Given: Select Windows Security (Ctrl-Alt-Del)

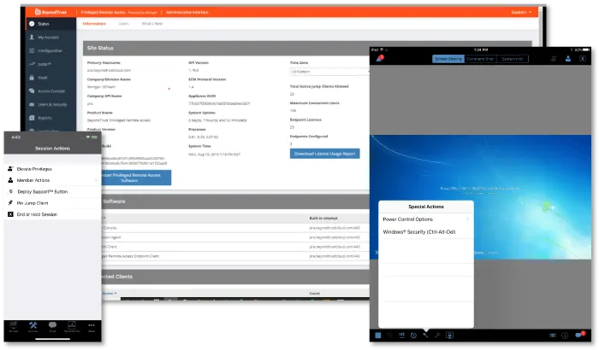Looking at the screenshot, I should [426, 232].
